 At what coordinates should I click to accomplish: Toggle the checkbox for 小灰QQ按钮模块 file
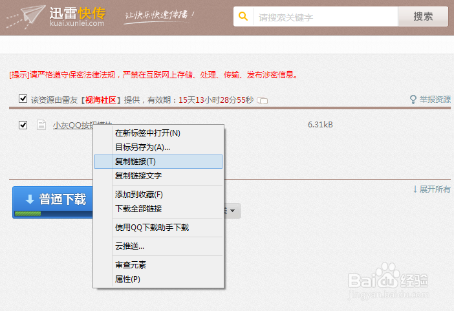click(23, 125)
